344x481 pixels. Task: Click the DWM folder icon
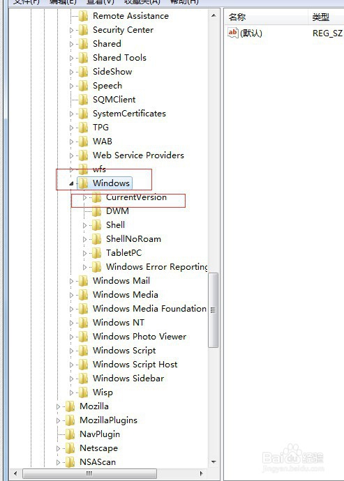pyautogui.click(x=96, y=211)
